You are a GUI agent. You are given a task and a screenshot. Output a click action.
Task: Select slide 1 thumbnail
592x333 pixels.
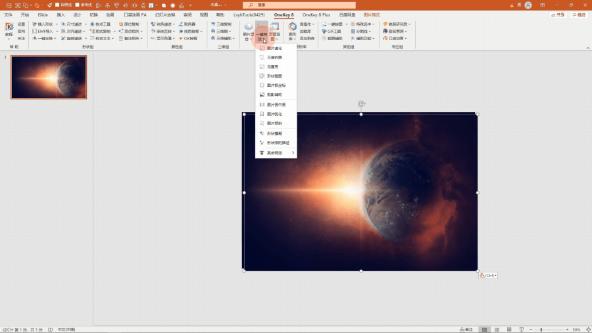tap(49, 77)
